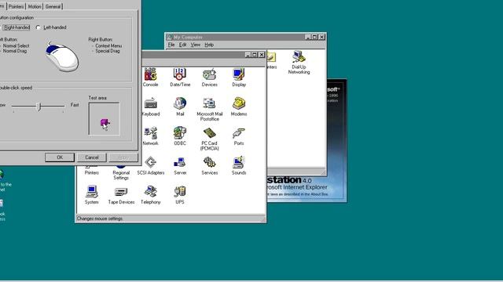Open the System icon

pyautogui.click(x=91, y=195)
